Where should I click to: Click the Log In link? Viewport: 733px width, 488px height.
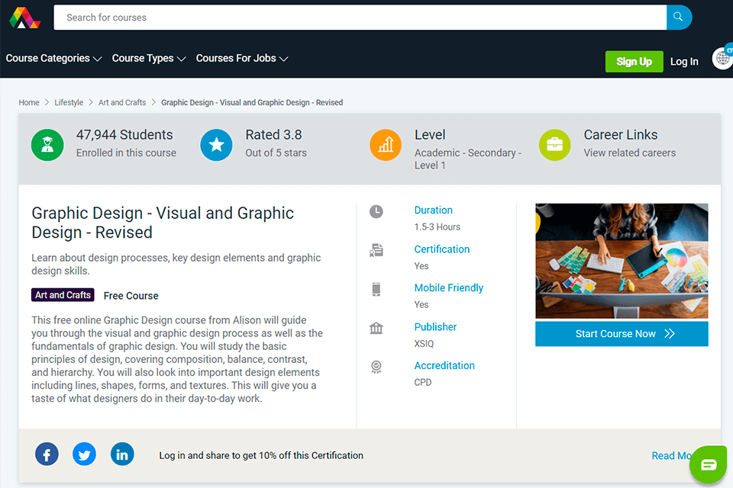click(684, 62)
